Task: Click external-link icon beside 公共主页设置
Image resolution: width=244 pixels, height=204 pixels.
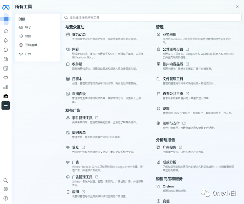Action: pyautogui.click(x=187, y=49)
